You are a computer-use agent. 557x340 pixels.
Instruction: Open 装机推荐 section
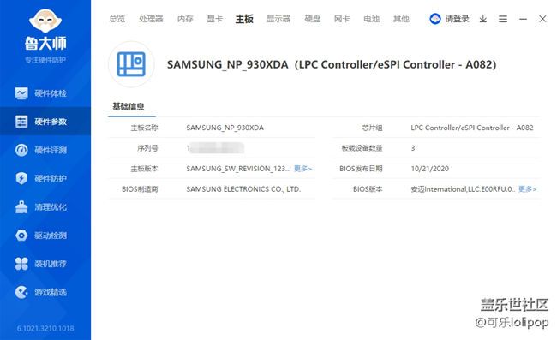45,264
